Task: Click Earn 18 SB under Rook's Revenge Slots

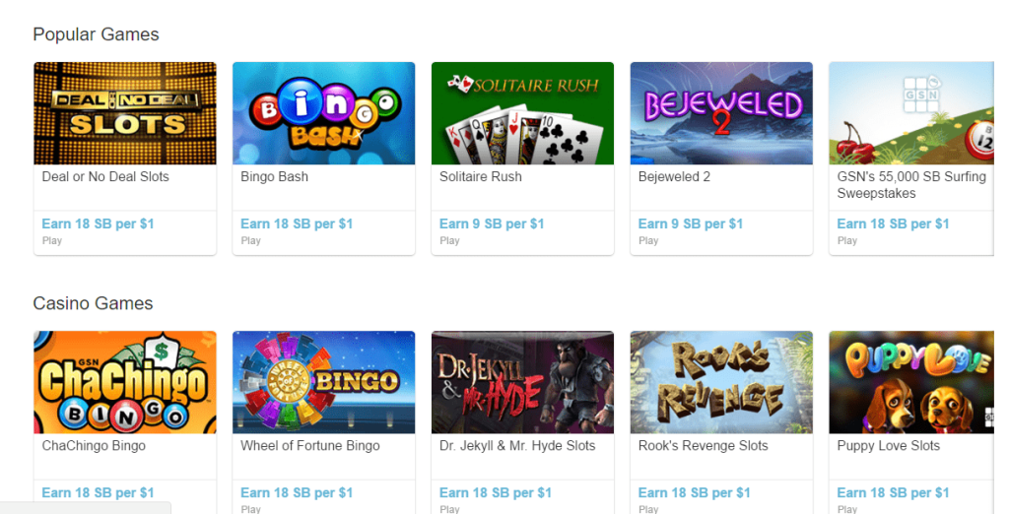Action: click(695, 492)
